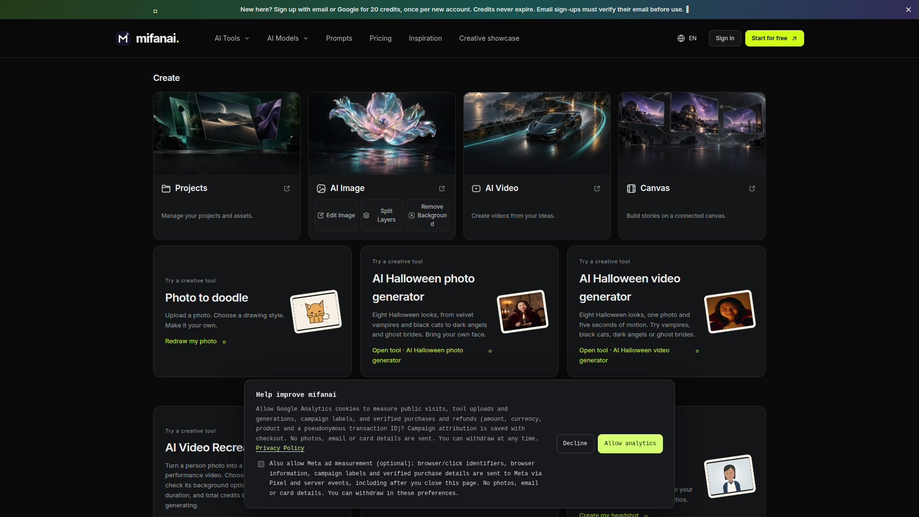The height and width of the screenshot is (517, 919).
Task: Click the Redraw my photo link
Action: tap(195, 341)
